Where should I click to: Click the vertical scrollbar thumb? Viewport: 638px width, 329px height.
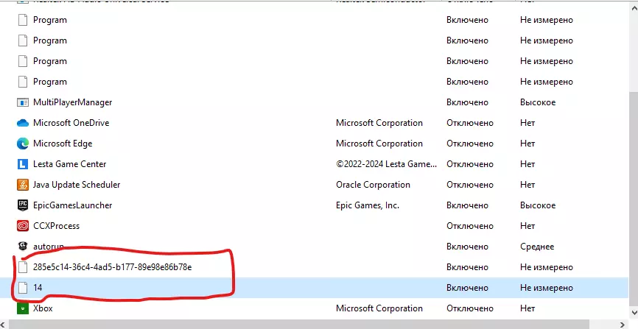click(x=634, y=199)
